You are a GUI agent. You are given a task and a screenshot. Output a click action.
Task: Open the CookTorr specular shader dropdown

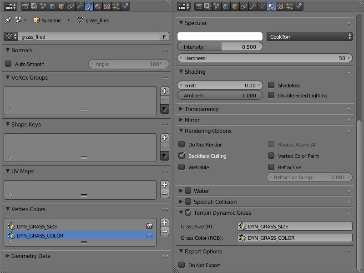pos(309,36)
